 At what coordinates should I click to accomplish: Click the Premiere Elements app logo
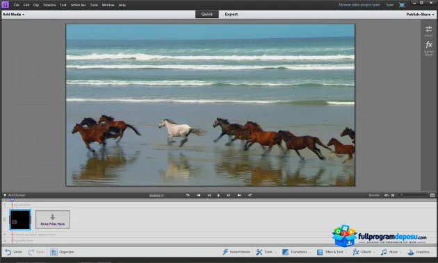pos(6,5)
